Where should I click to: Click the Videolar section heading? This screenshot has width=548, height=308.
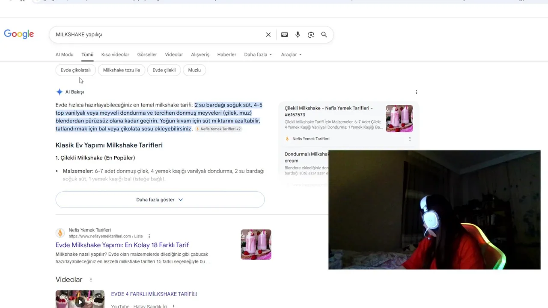[x=69, y=280]
